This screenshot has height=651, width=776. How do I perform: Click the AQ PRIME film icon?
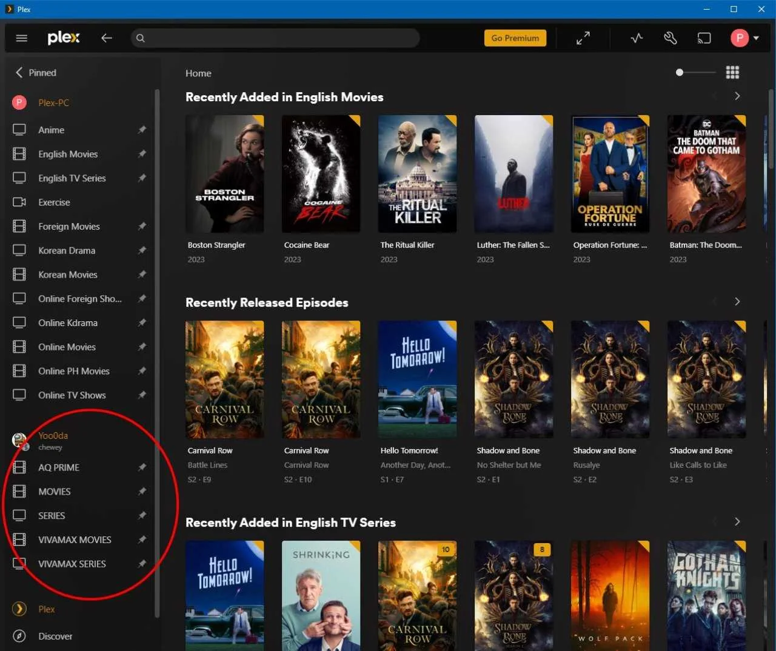point(19,467)
